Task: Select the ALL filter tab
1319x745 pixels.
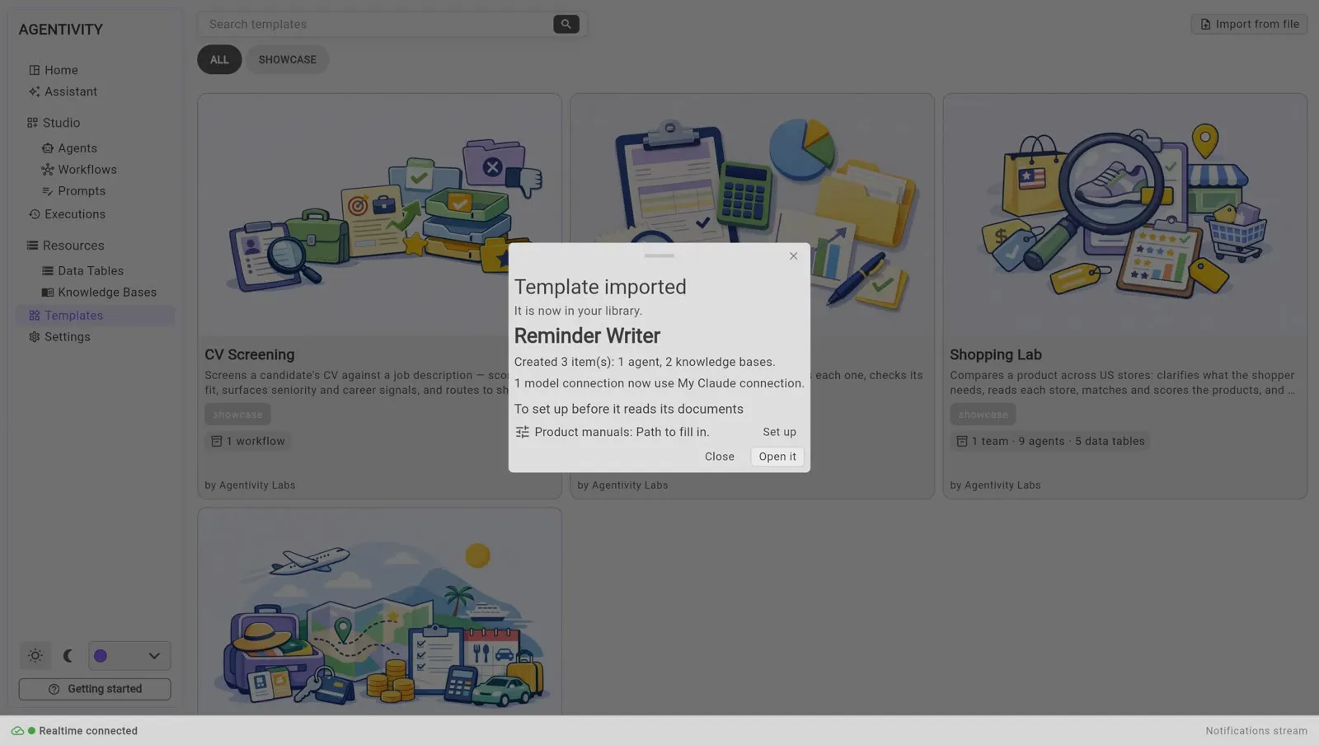Action: pos(219,59)
